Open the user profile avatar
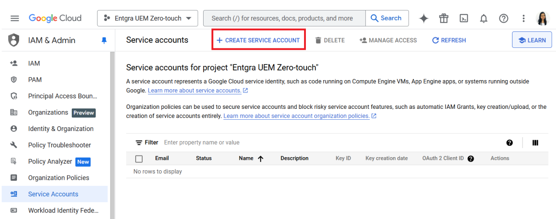The width and height of the screenshot is (556, 219). pos(543,18)
